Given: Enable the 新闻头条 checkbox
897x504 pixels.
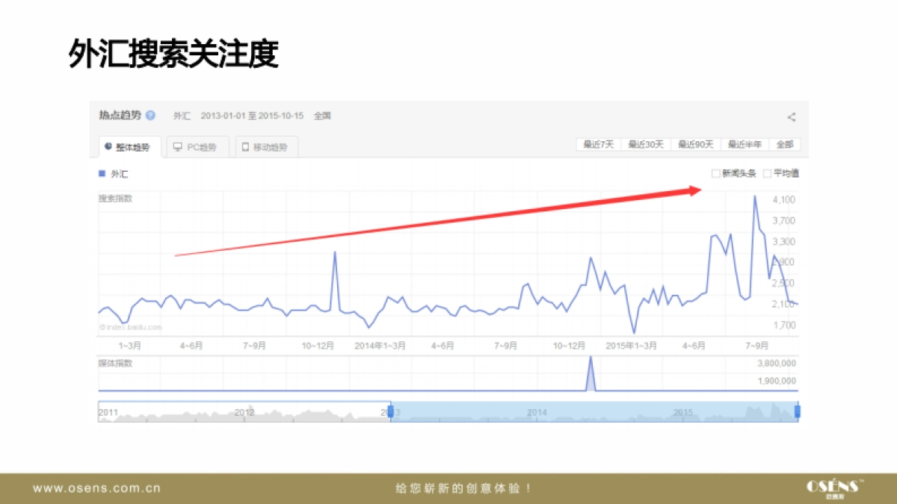Looking at the screenshot, I should [715, 172].
